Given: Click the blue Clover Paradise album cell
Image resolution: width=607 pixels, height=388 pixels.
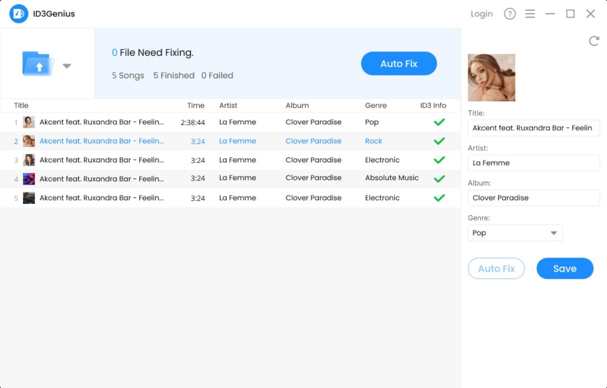Looking at the screenshot, I should point(314,141).
